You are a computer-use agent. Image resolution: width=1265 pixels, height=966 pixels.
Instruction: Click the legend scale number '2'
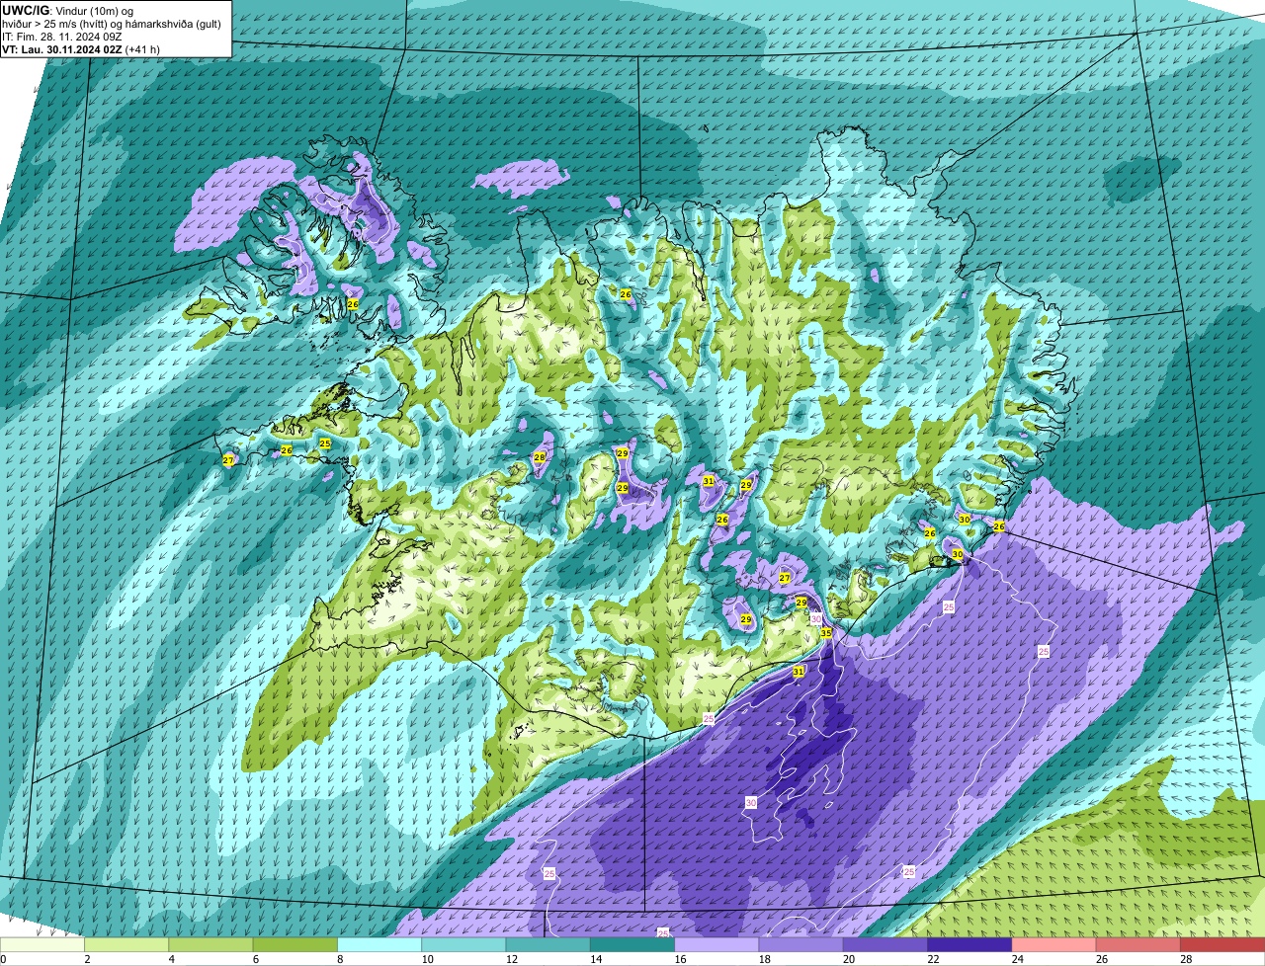(87, 959)
